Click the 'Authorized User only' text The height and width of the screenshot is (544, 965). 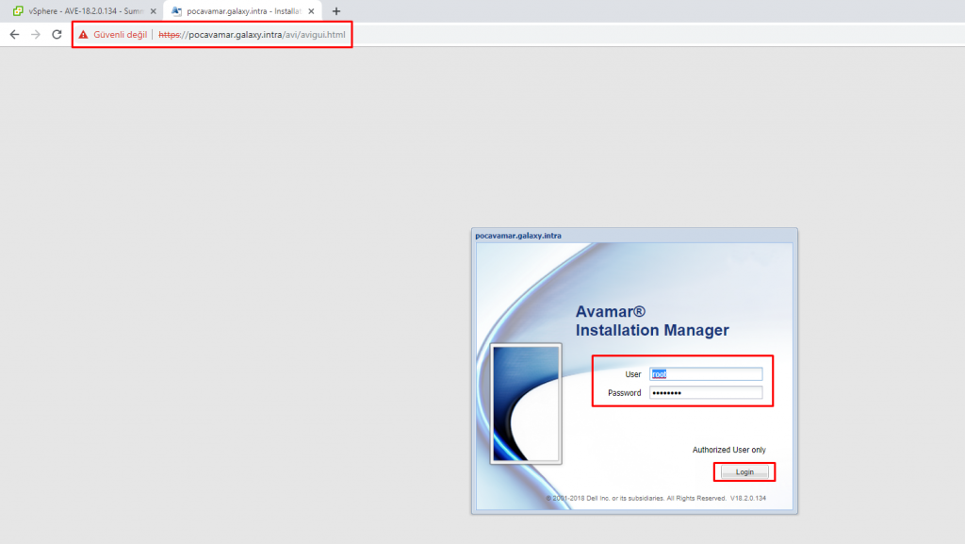[x=728, y=450]
